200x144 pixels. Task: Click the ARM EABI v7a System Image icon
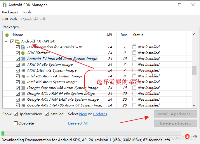pos(23,70)
